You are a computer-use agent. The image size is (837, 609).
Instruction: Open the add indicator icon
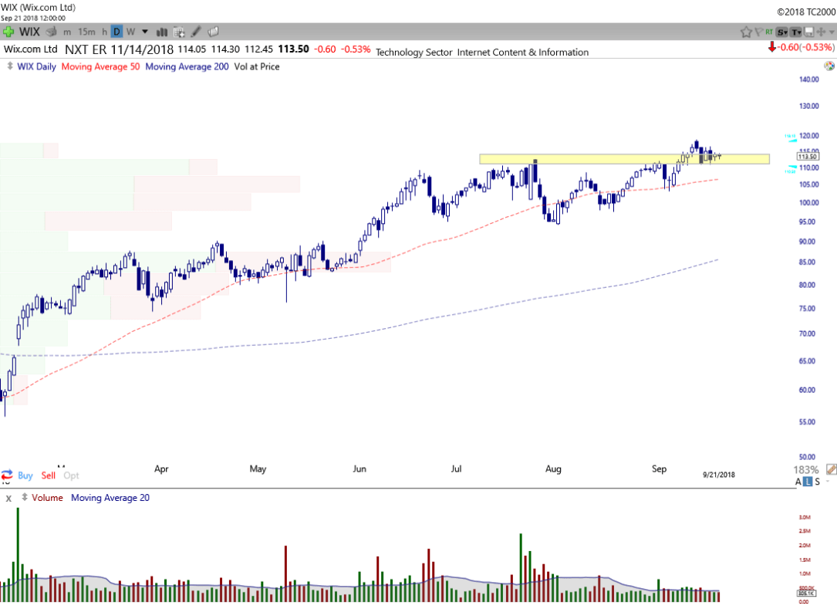(179, 32)
